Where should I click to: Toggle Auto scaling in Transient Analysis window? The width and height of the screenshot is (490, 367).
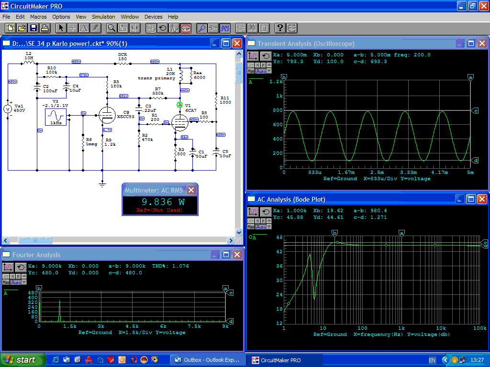pos(261,71)
